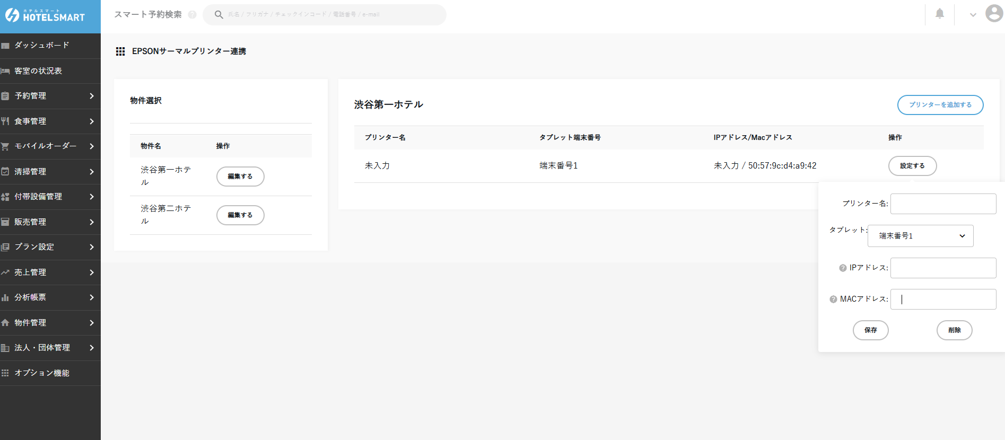Open the タブレット 端末番号1 dropdown
The image size is (1005, 440).
(x=920, y=236)
